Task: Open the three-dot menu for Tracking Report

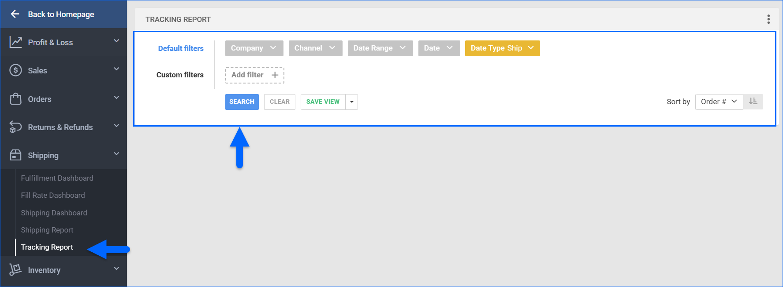Action: pyautogui.click(x=768, y=19)
